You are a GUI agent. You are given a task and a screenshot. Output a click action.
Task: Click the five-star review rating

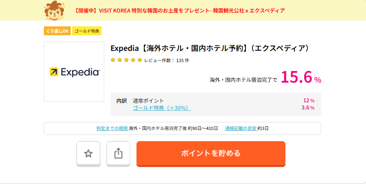coord(126,60)
